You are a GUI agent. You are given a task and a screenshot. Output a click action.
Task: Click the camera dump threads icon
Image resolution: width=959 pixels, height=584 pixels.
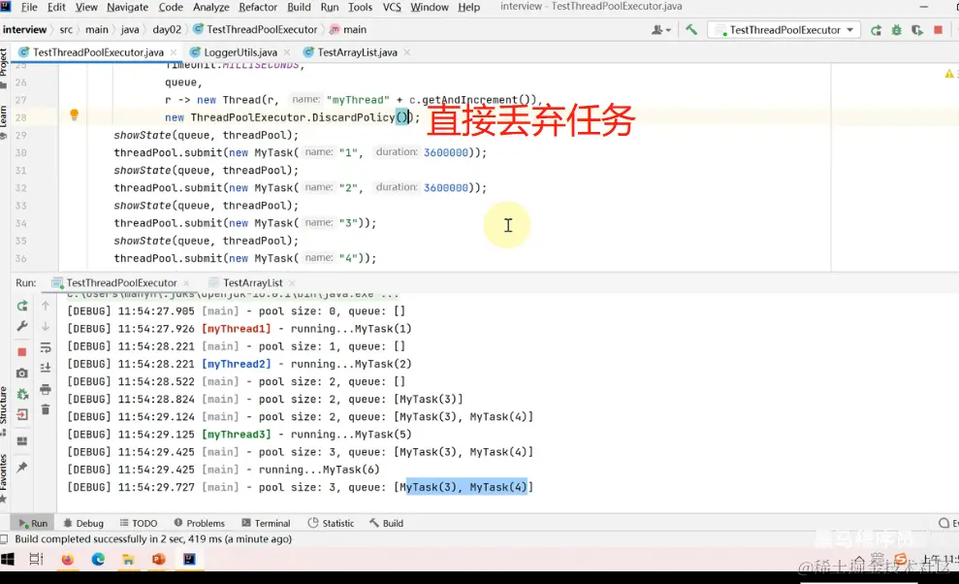click(22, 373)
